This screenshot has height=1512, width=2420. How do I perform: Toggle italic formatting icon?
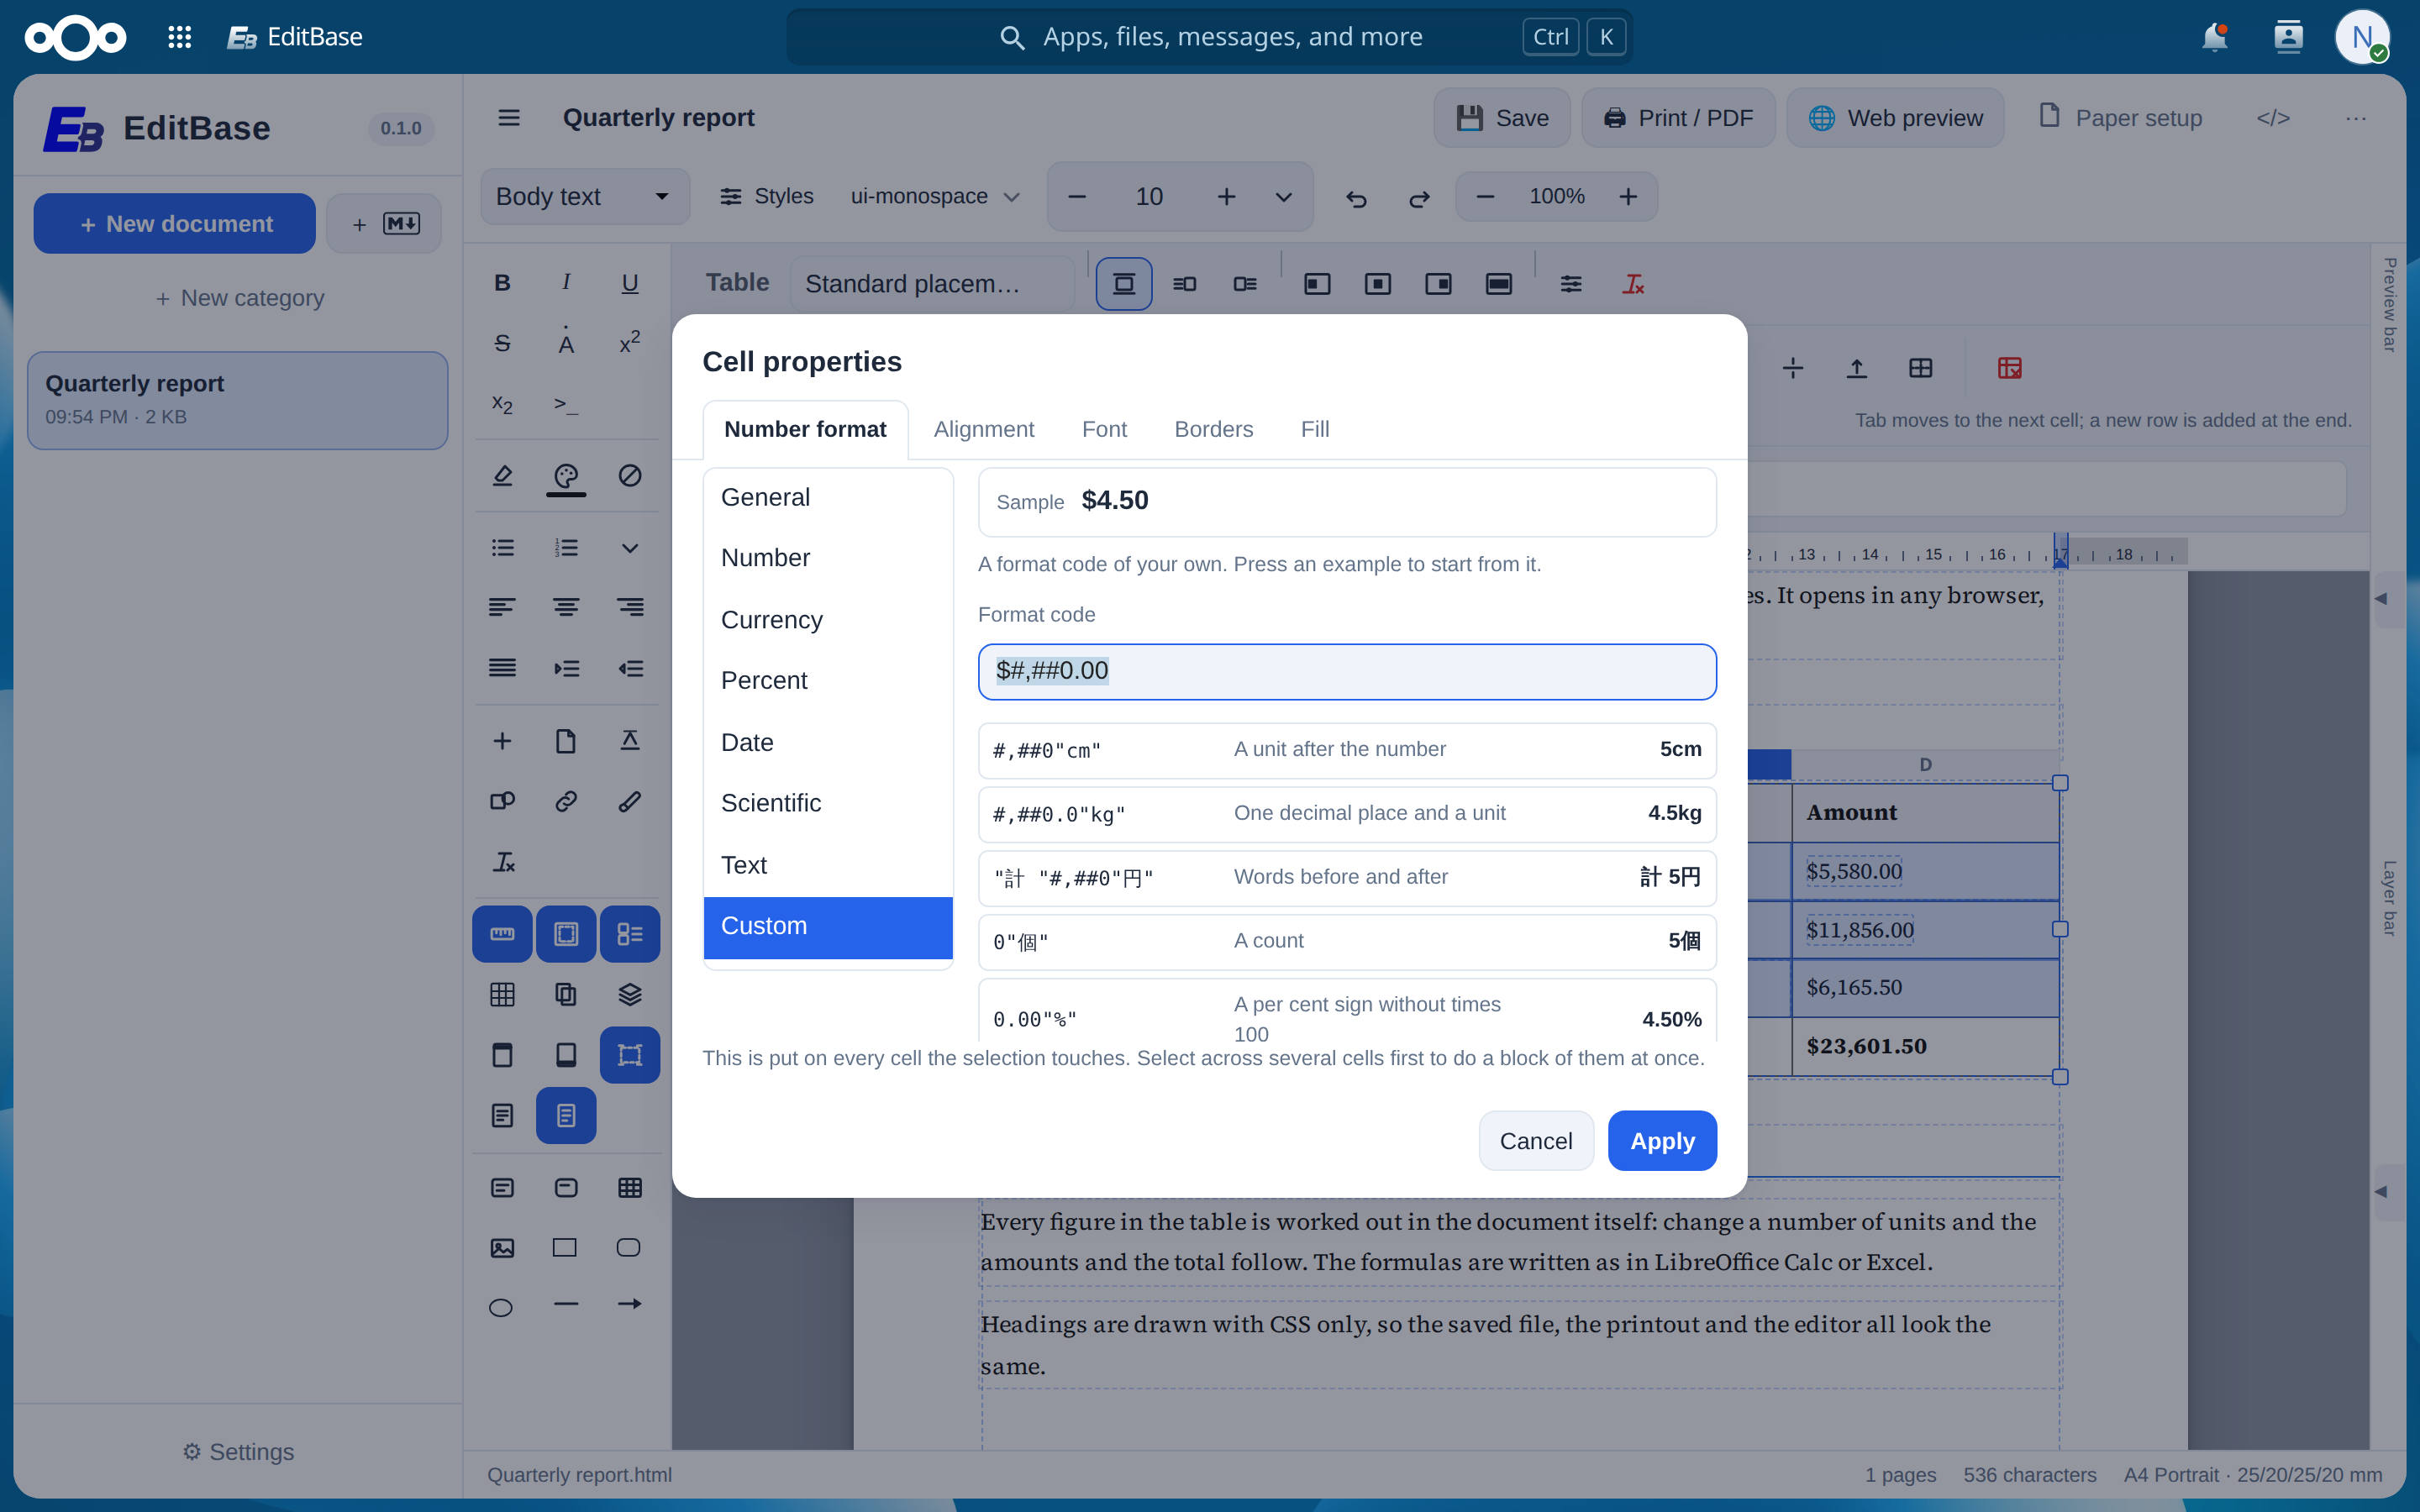coord(566,283)
